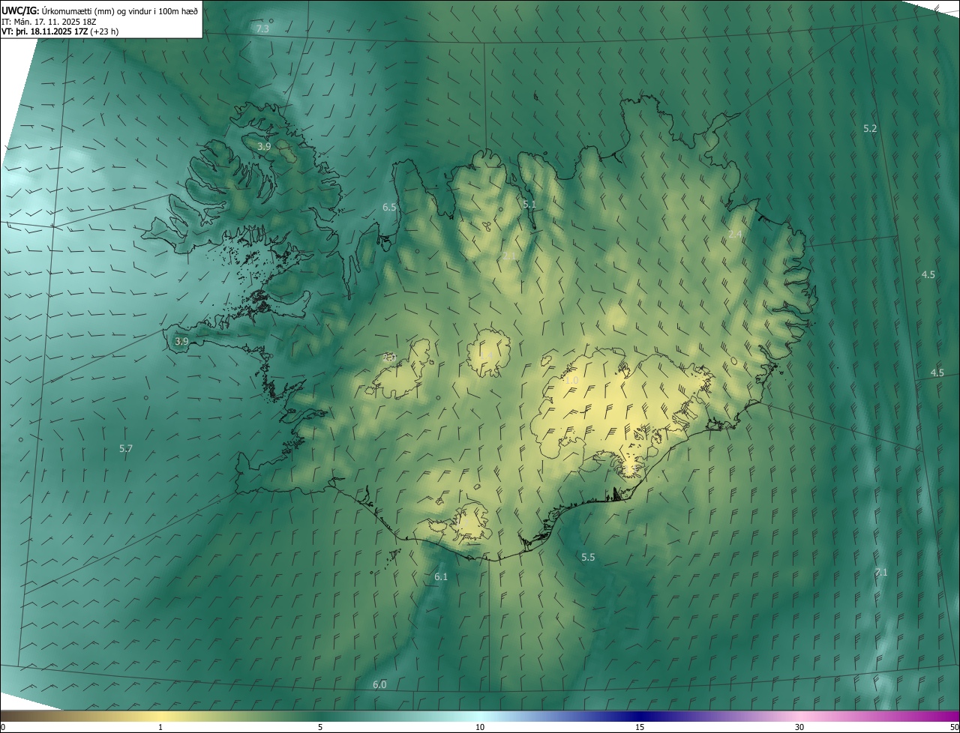
Task: Click the valid time line "VT: þri. 18.11.2025 17Z (+23 h)"
Action: coord(60,32)
